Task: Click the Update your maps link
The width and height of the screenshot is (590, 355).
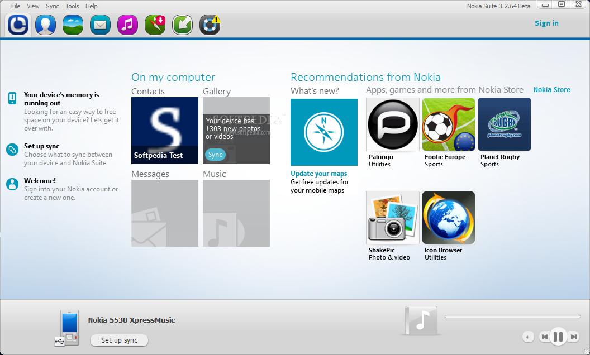Action: [318, 174]
